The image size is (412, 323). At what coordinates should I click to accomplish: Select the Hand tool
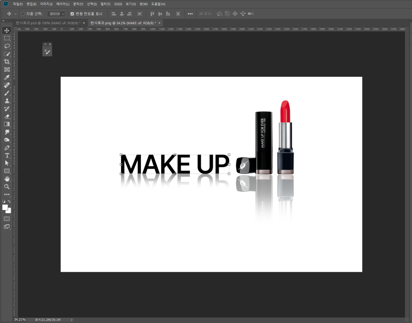[x=7, y=179]
